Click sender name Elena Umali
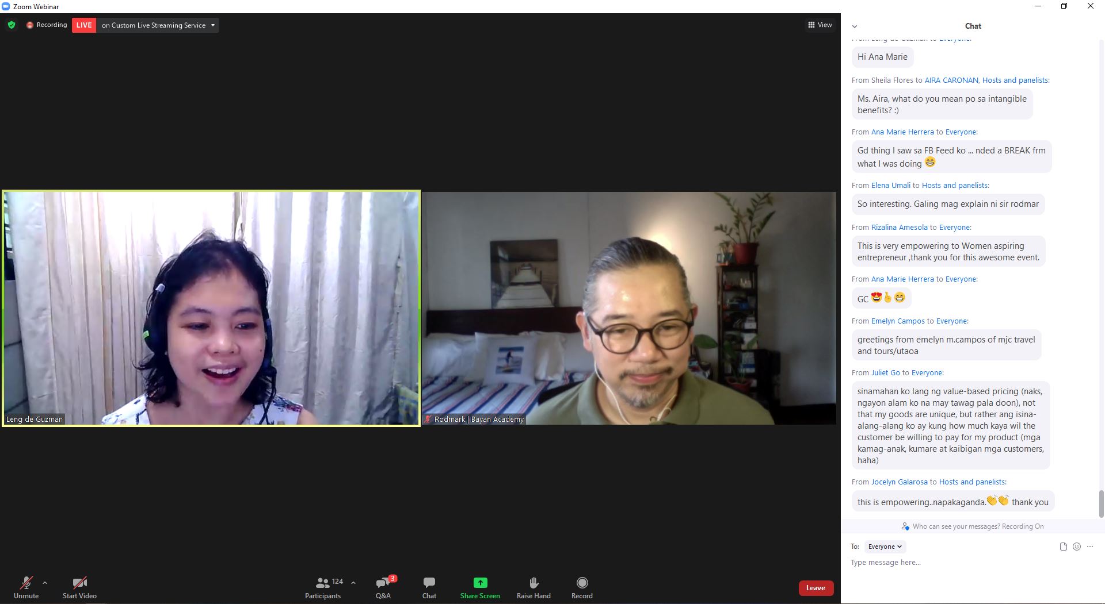Viewport: 1105px width, 604px height. 891,186
